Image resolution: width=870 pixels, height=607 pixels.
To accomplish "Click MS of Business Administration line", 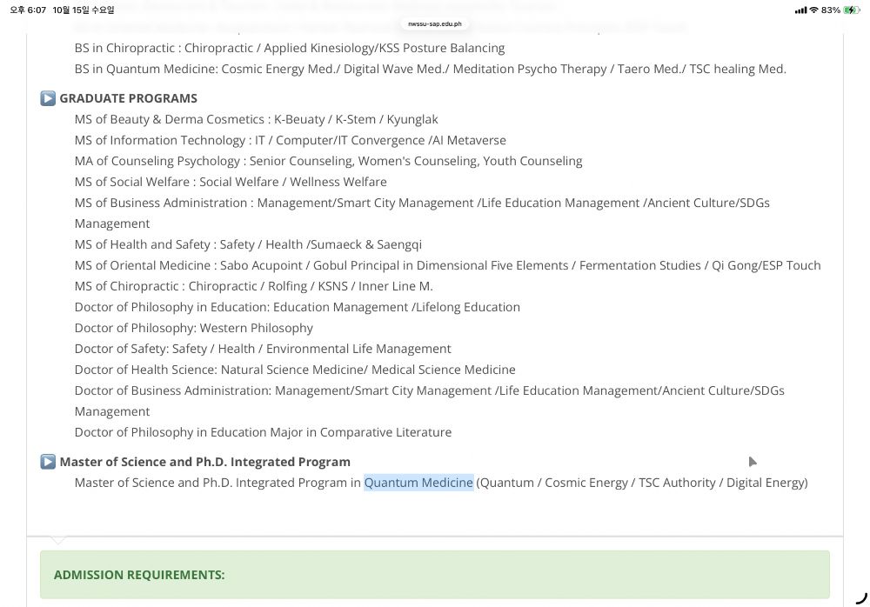I will [x=422, y=213].
